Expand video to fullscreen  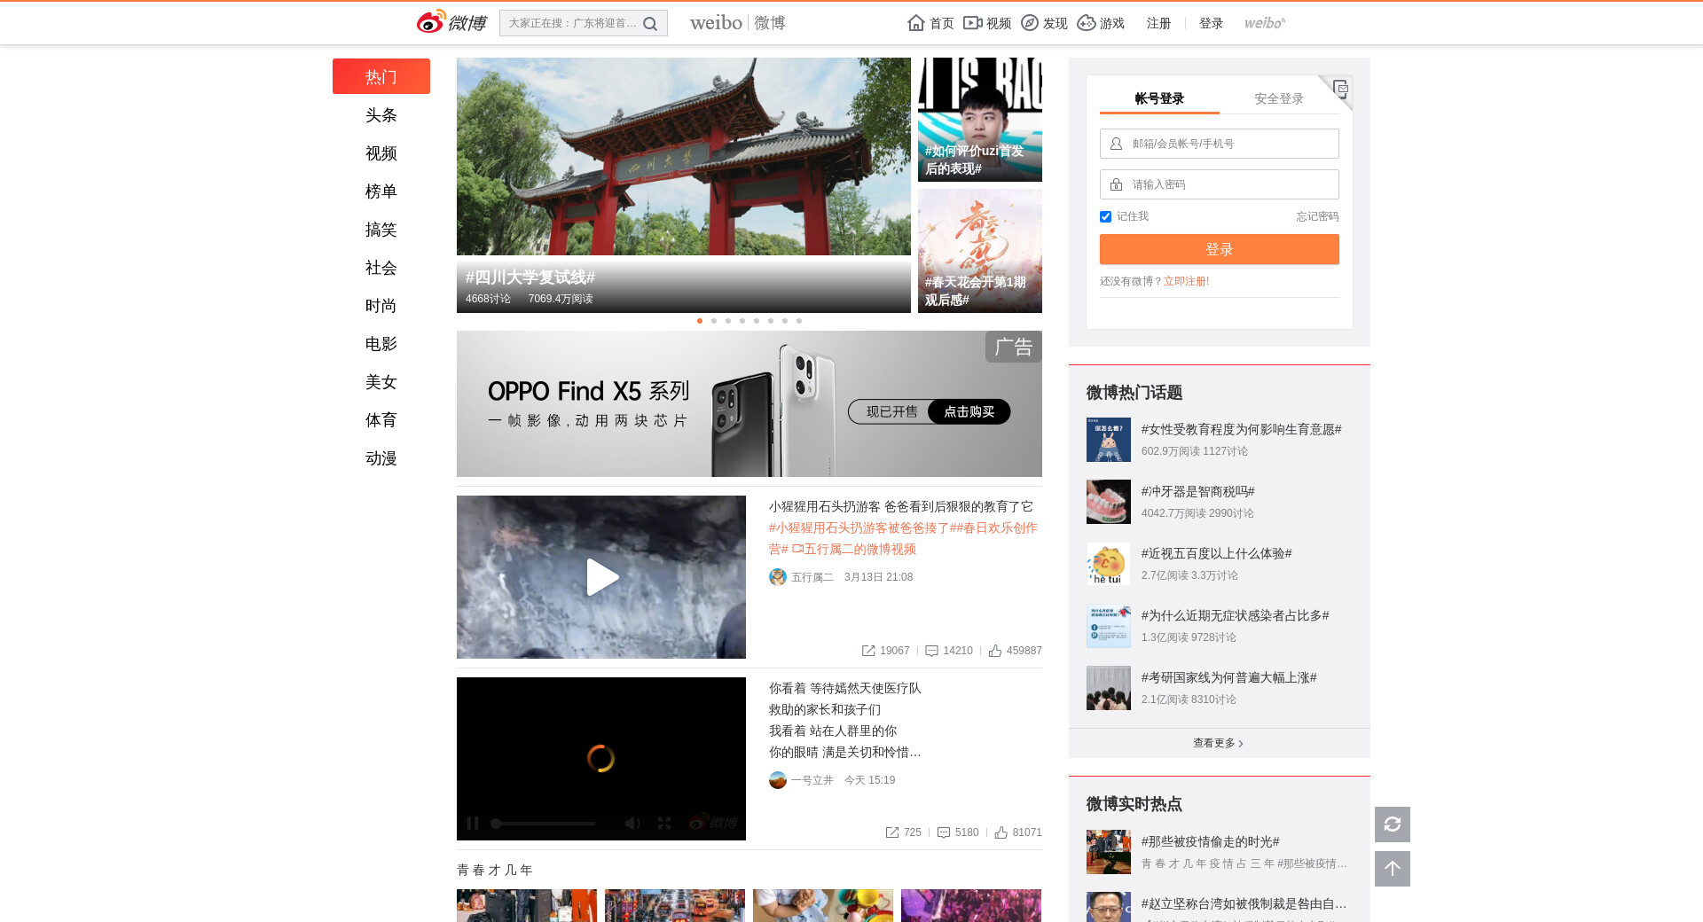click(x=664, y=824)
